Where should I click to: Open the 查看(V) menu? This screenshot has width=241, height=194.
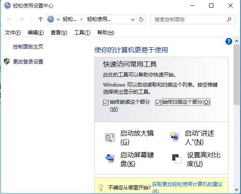pyautogui.click(x=59, y=33)
